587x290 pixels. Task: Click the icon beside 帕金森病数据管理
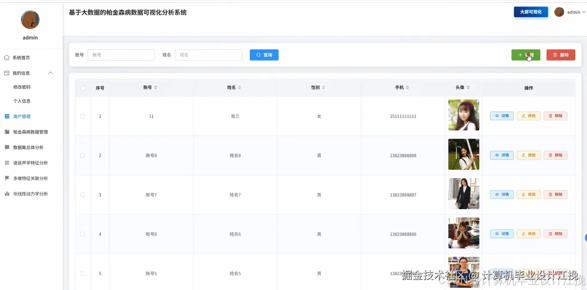7,132
